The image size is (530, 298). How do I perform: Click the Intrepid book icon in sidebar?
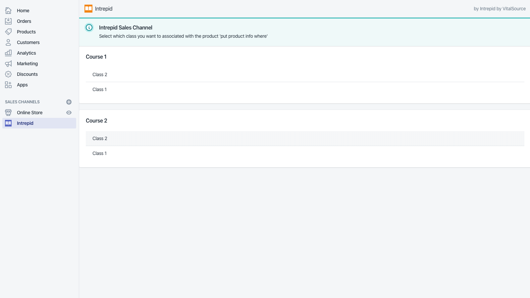(8, 123)
